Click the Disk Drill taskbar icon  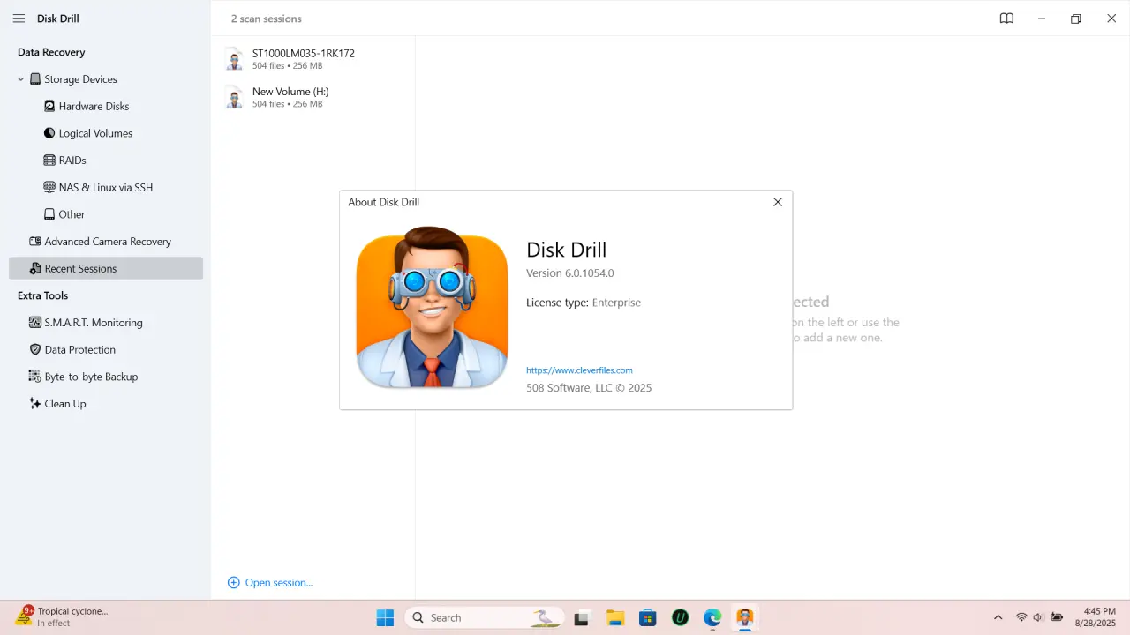click(745, 617)
